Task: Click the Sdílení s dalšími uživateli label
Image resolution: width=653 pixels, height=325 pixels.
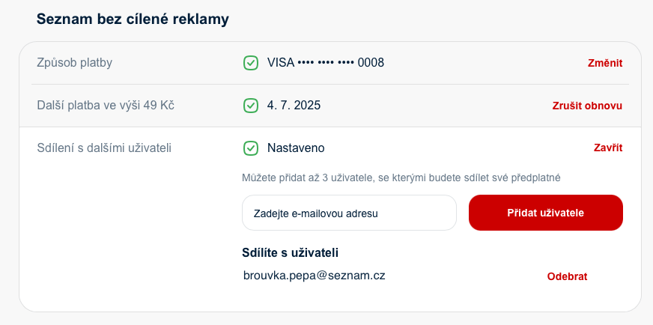Action: 104,148
